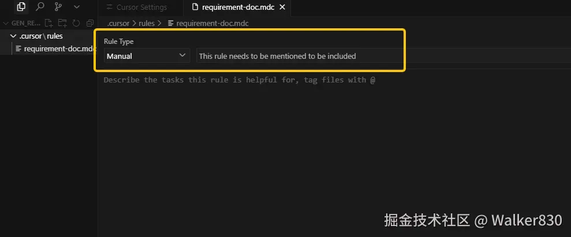Viewport: 571px width, 237px height.
Task: Open the Search view icon
Action: (40, 7)
